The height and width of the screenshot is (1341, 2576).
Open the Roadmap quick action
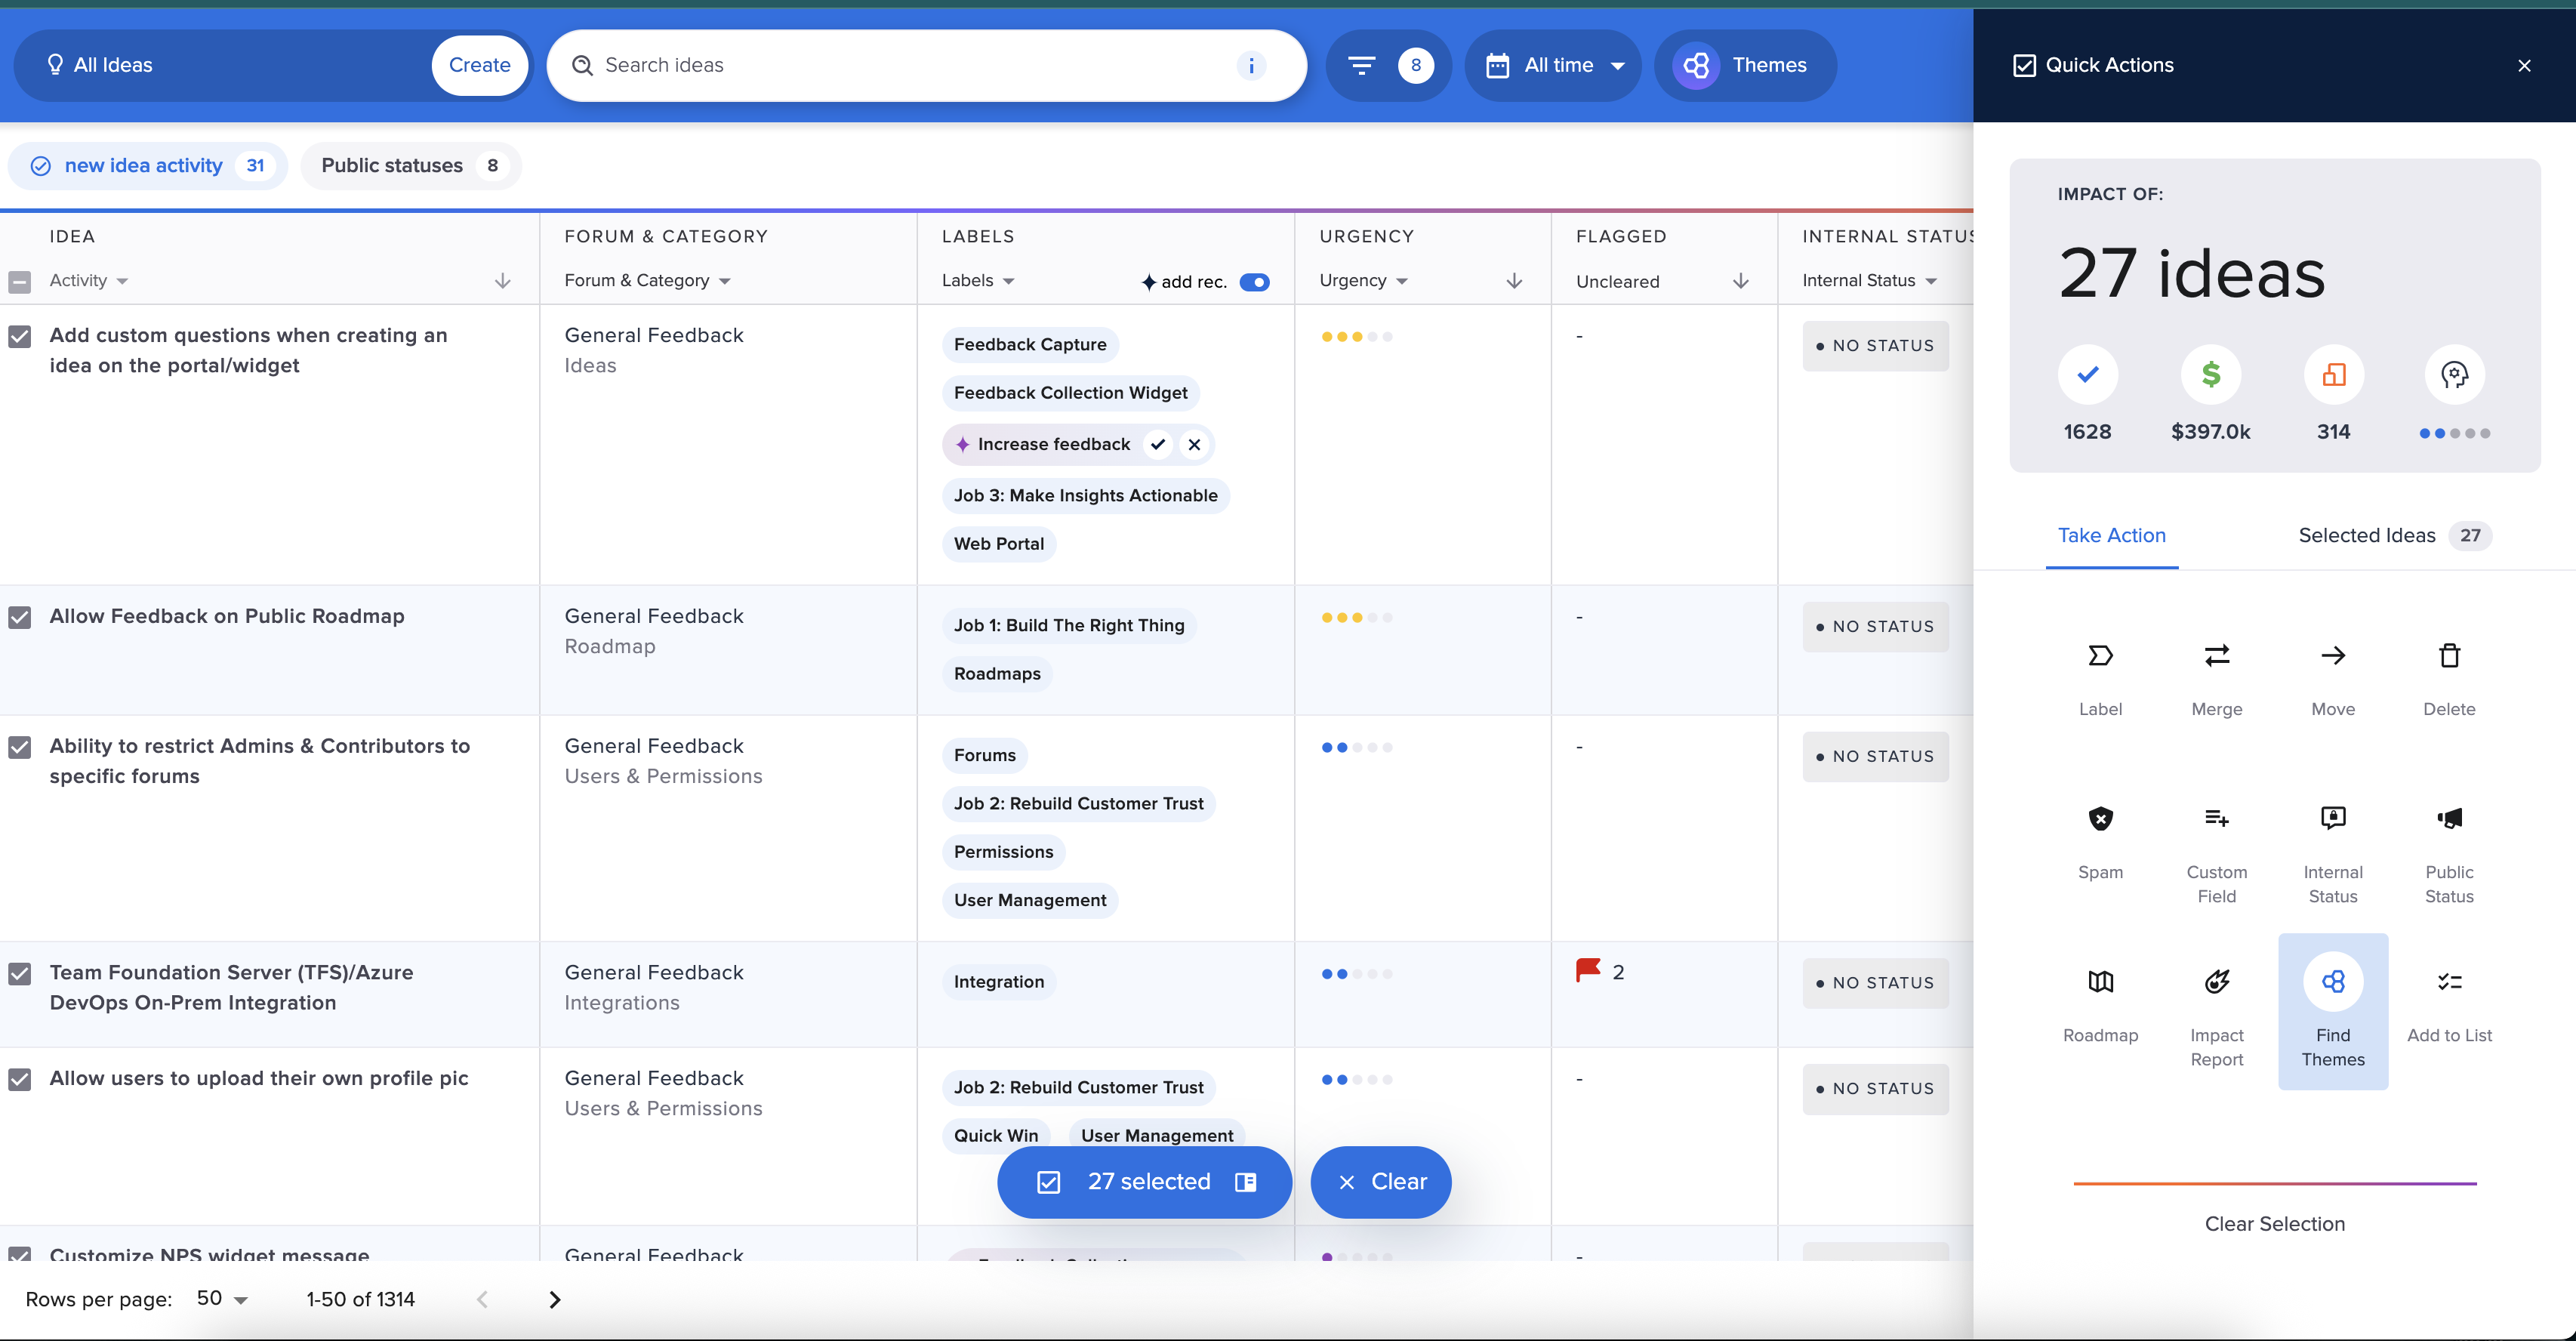pos(2100,983)
